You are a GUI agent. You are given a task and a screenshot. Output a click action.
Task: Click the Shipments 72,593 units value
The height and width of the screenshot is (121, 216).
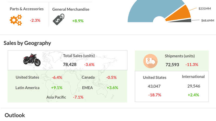[x=172, y=65]
